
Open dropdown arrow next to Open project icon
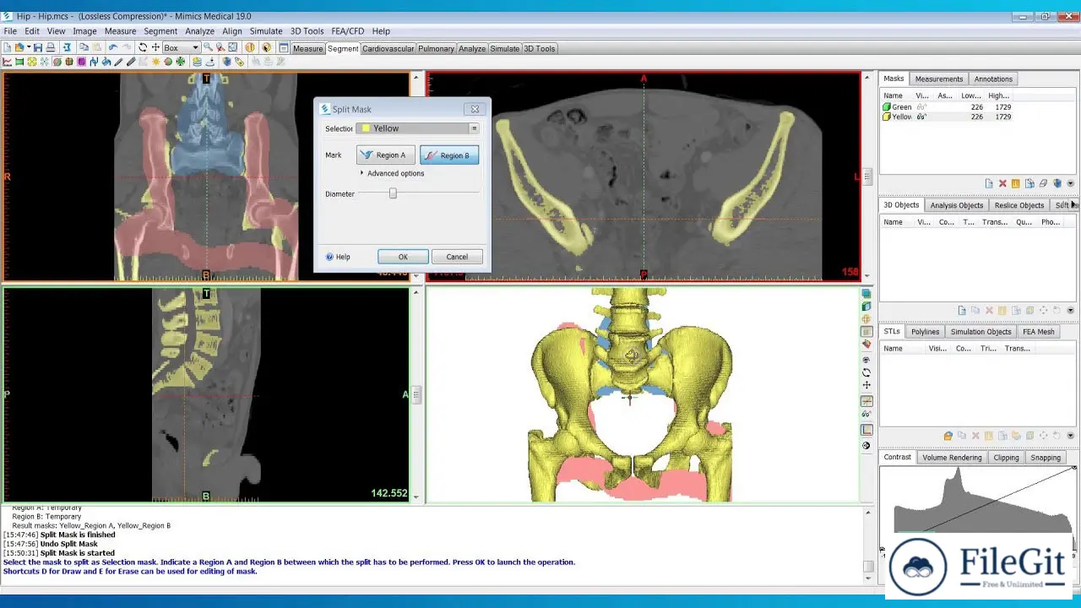29,48
